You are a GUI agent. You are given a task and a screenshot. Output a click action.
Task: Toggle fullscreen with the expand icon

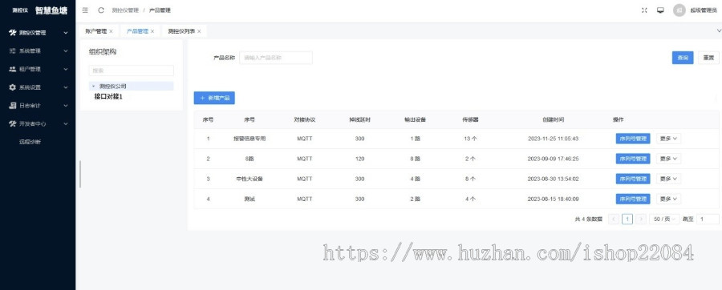click(644, 10)
